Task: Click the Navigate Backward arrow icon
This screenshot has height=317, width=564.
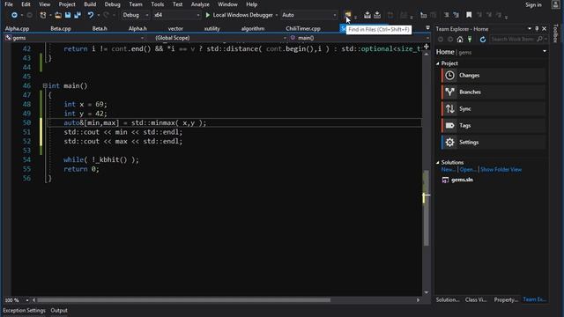Action: (x=14, y=15)
